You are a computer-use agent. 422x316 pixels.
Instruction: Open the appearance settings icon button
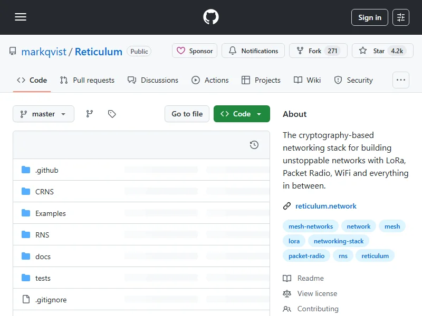coord(401,17)
